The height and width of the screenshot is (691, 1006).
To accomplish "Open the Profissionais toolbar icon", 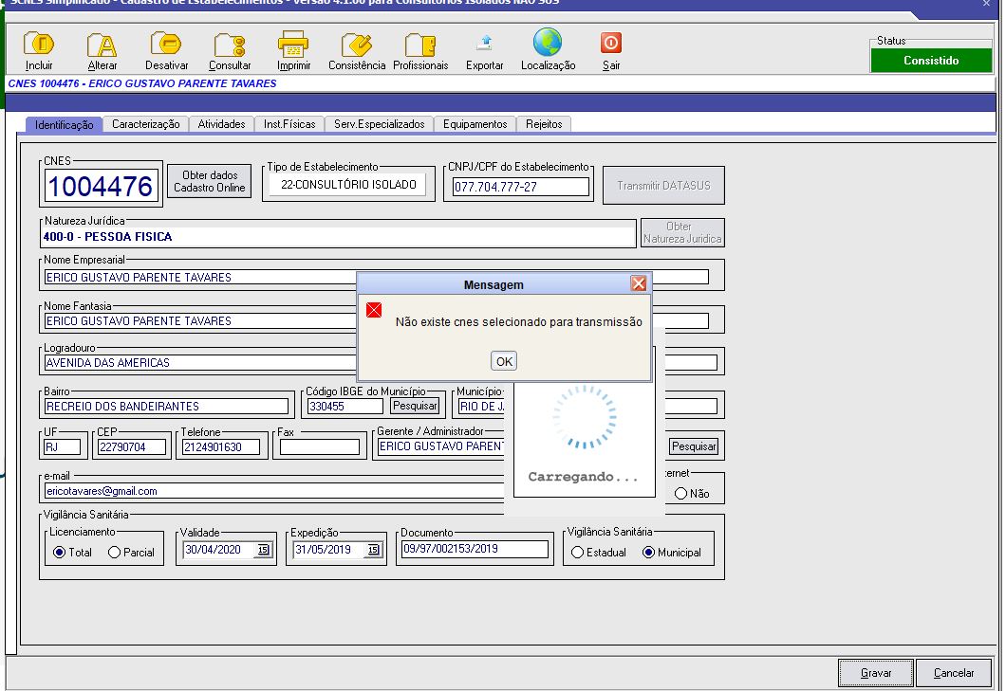I will coord(420,45).
